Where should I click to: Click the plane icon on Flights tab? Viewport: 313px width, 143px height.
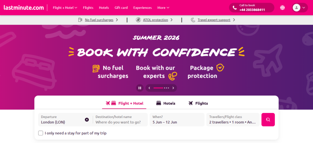pos(191,103)
